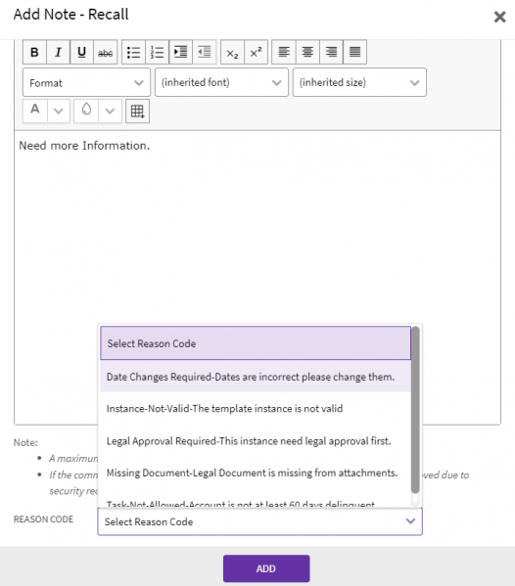Screen dimensions: 515x586
Task: Center align the text
Action: 307,52
